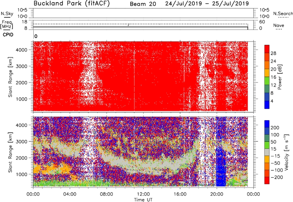Click the 'Beam 20' label in the header
The width and height of the screenshot is (293, 202).
(x=143, y=4)
